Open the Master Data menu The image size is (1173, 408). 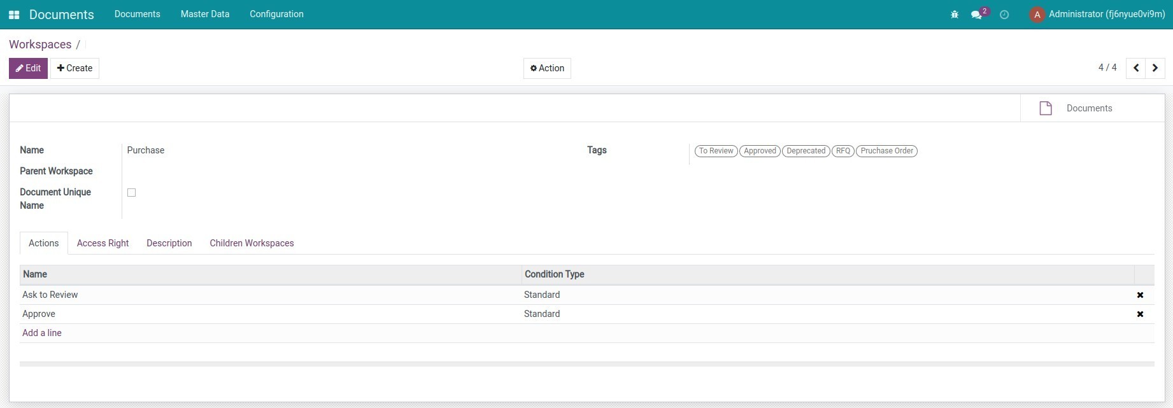[x=204, y=14]
